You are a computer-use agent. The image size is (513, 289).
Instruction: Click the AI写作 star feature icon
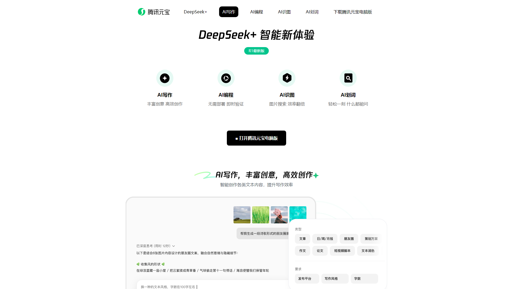click(x=165, y=78)
